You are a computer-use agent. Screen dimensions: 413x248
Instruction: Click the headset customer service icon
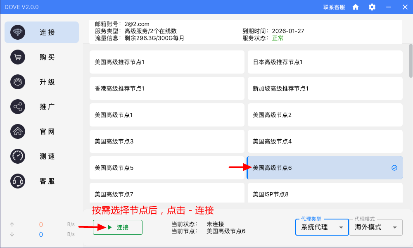18,181
